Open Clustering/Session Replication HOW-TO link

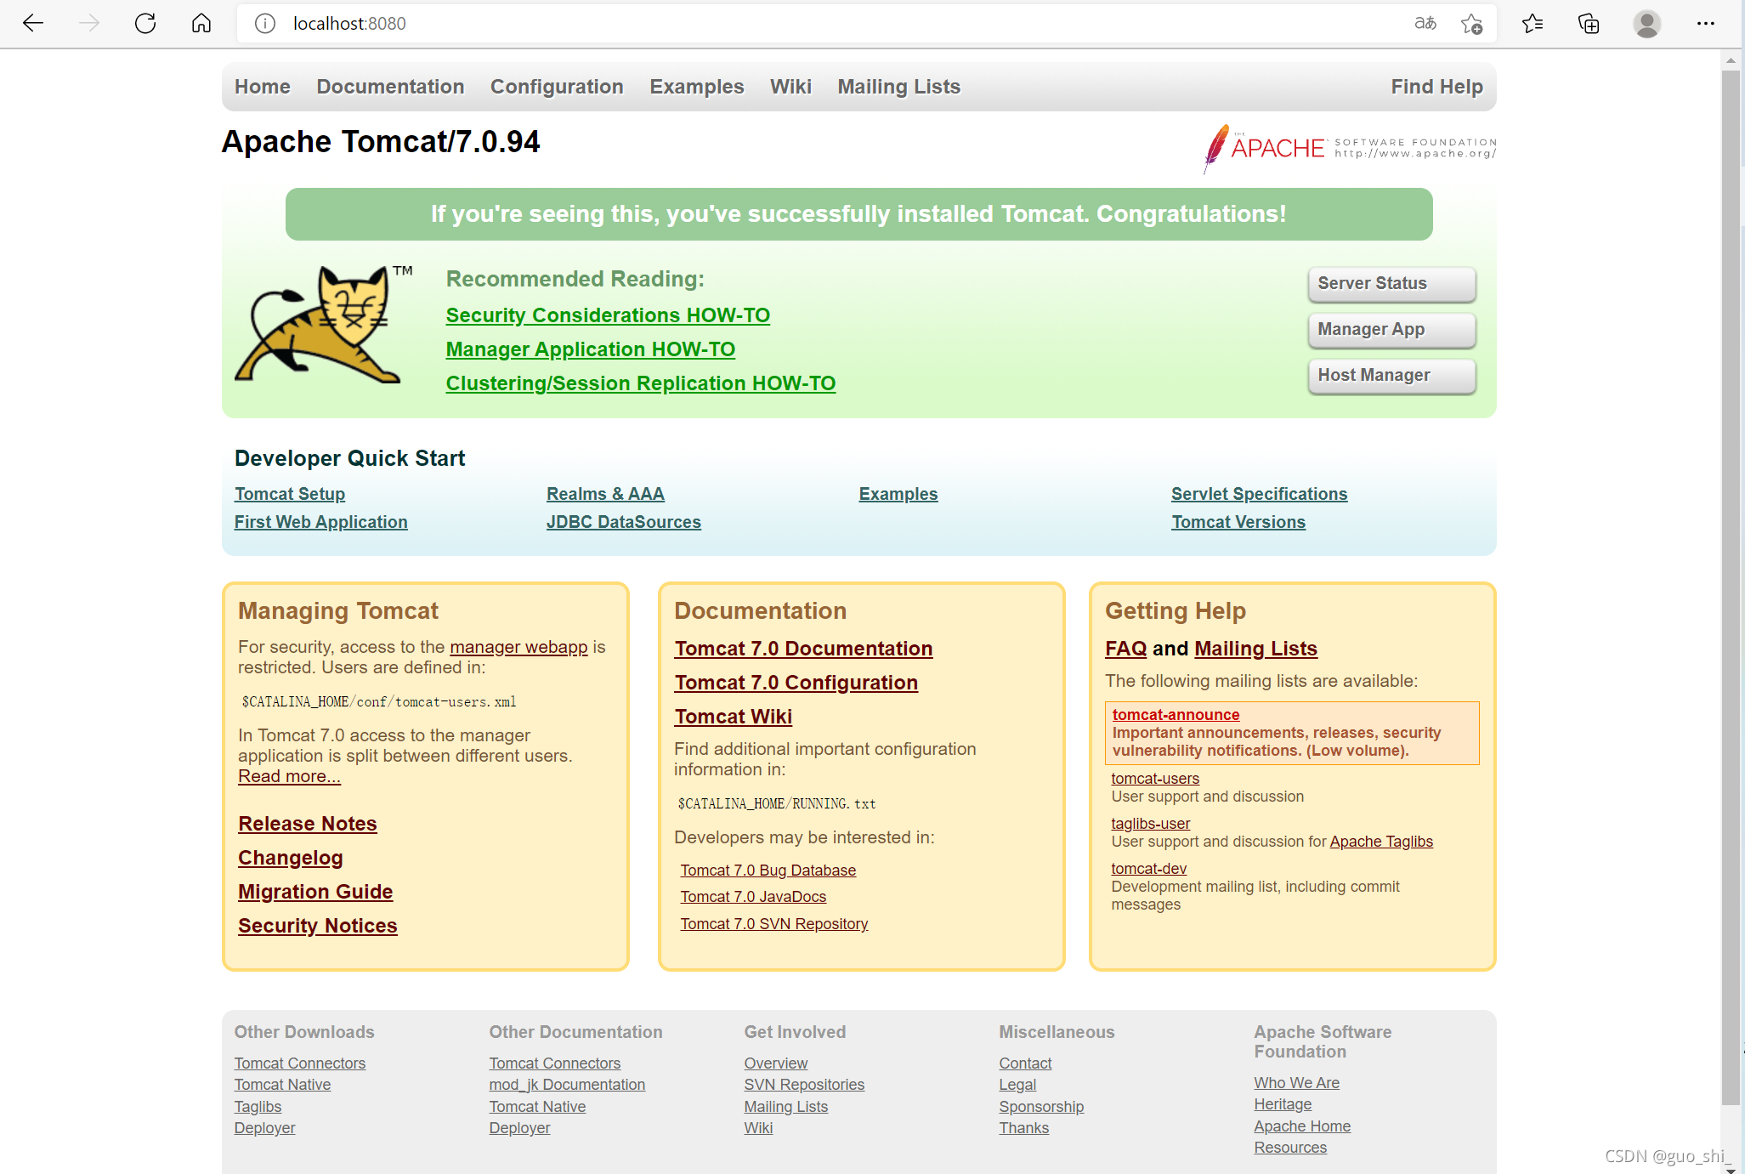(x=641, y=383)
